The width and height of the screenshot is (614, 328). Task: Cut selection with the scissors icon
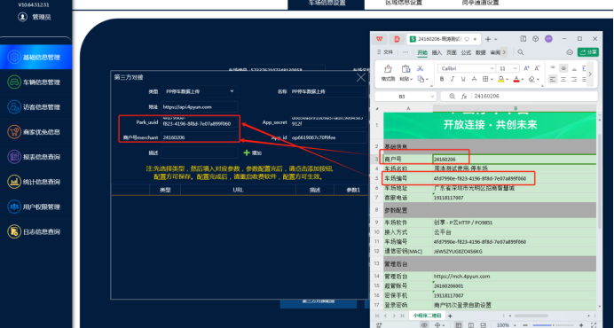(420, 68)
